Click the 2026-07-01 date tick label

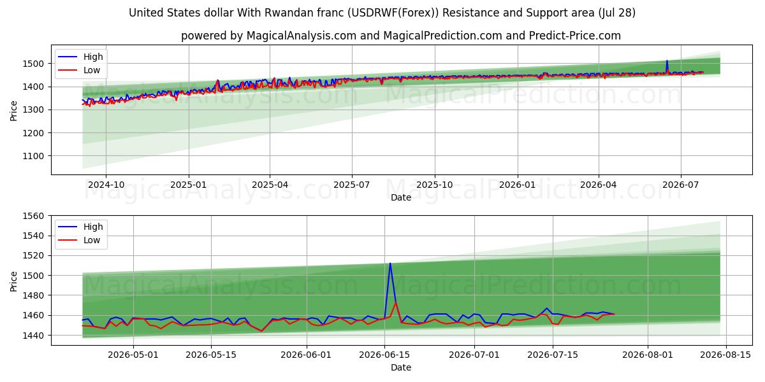pos(475,355)
